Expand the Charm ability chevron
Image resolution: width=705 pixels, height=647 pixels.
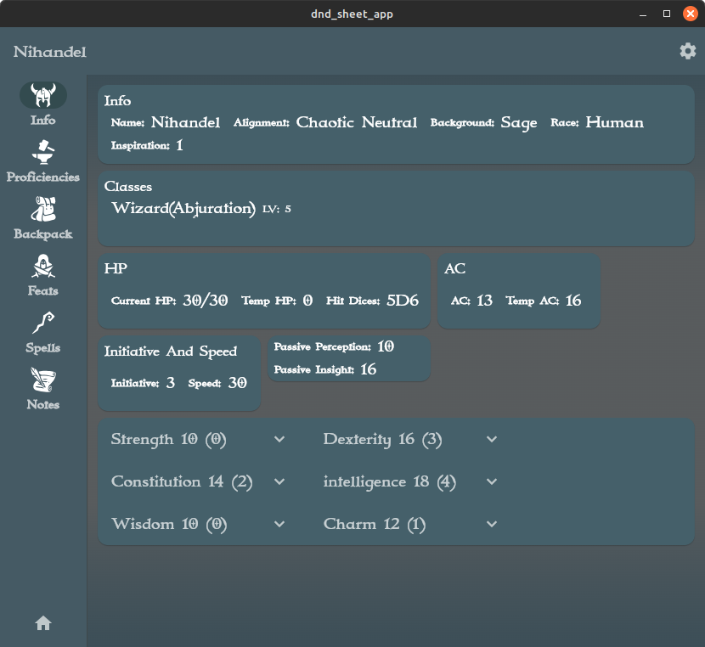[491, 524]
